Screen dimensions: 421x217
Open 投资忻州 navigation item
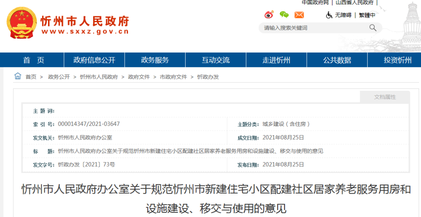point(398,60)
